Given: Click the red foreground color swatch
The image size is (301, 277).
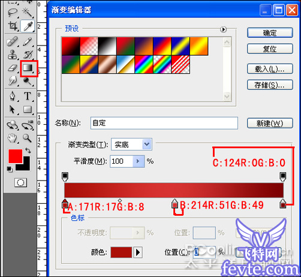Looking at the screenshot, I should click(15, 156).
